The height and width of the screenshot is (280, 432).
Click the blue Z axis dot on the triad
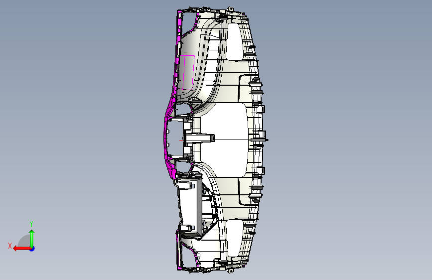click(x=32, y=249)
